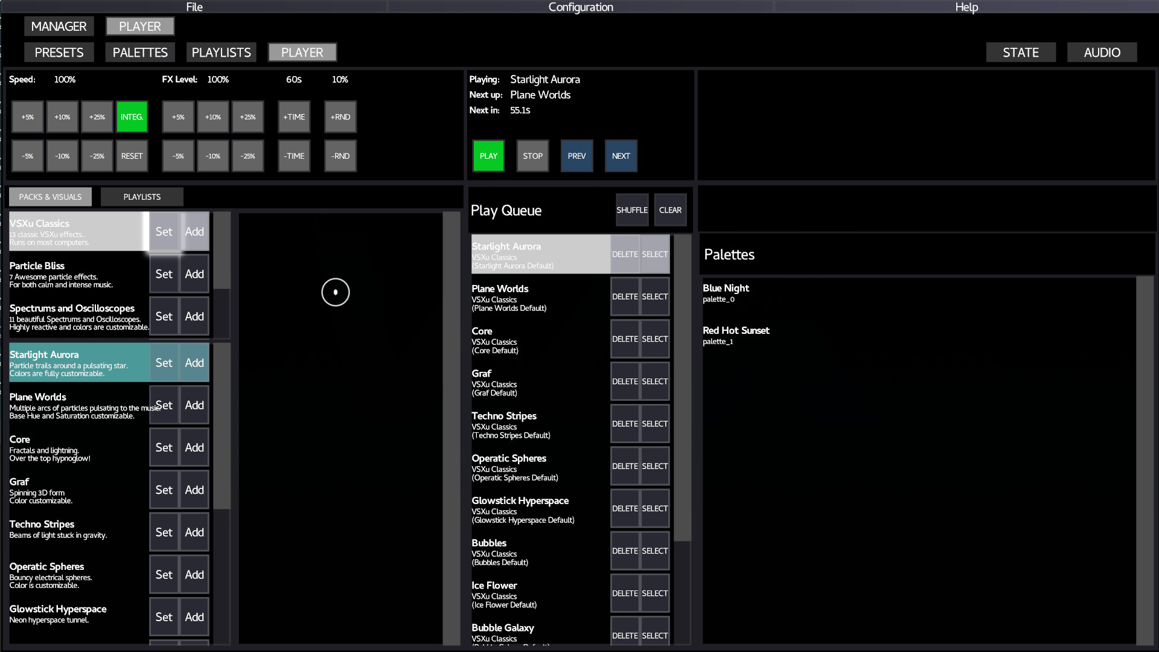Delete Techno Stripes from the queue

(625, 423)
